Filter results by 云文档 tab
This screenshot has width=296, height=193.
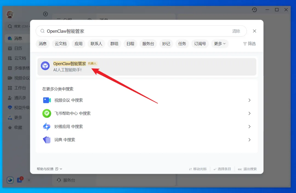61,44
